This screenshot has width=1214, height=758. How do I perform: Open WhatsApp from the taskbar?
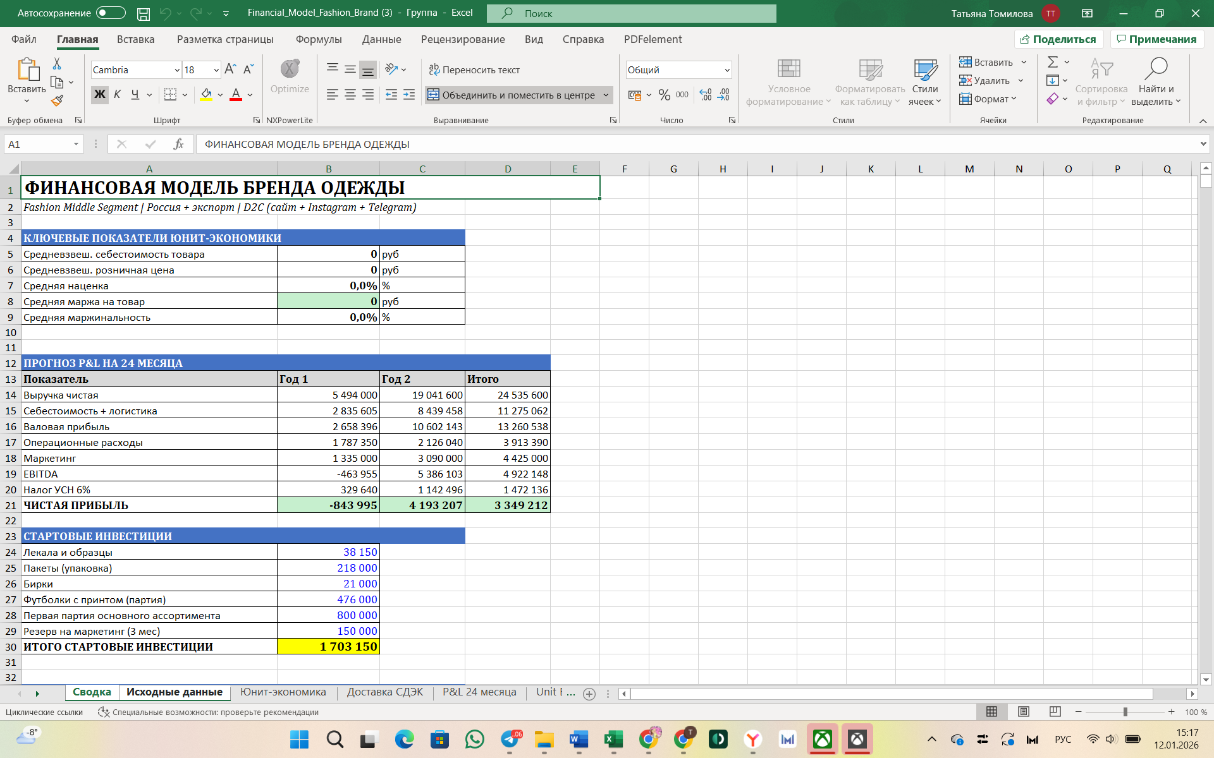[x=474, y=739]
